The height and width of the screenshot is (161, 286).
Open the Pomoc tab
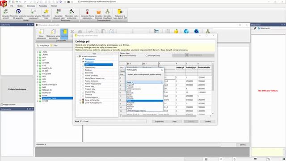tap(54, 6)
